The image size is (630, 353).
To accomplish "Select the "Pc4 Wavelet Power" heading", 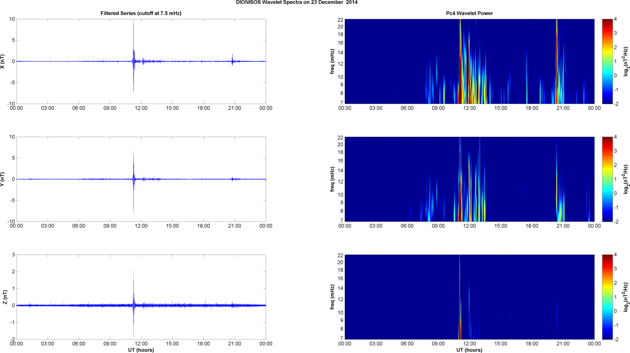I will [x=469, y=13].
